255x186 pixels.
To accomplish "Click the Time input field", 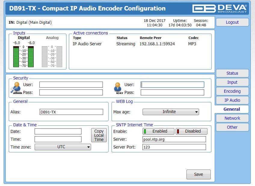I will pyautogui.click(x=58, y=139).
